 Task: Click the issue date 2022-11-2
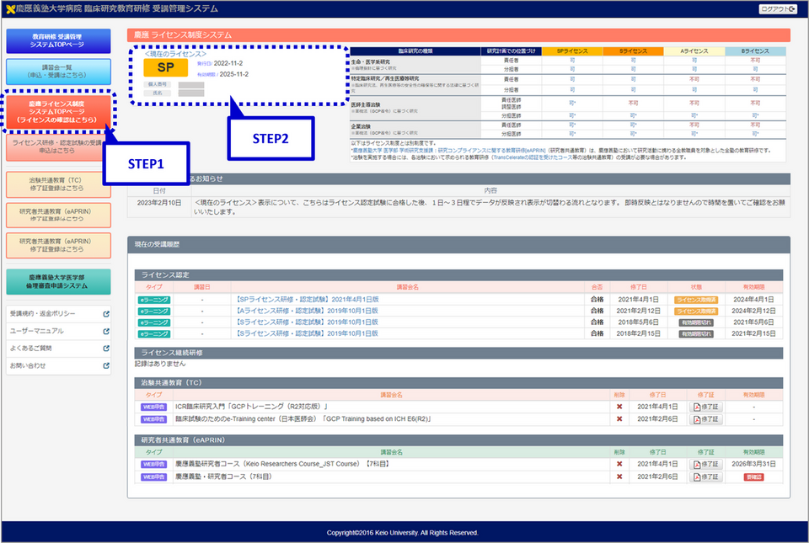click(x=228, y=63)
